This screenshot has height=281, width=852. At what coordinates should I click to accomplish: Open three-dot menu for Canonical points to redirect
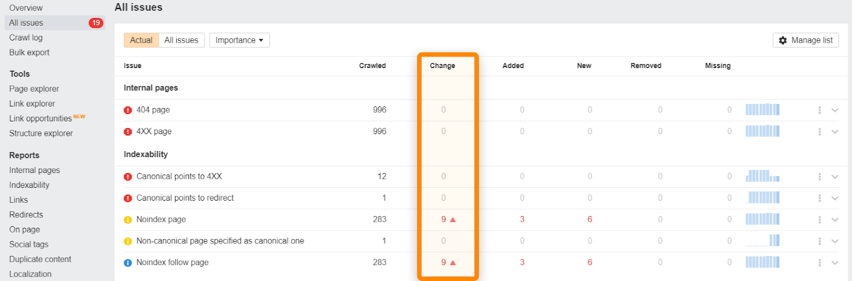click(x=820, y=198)
